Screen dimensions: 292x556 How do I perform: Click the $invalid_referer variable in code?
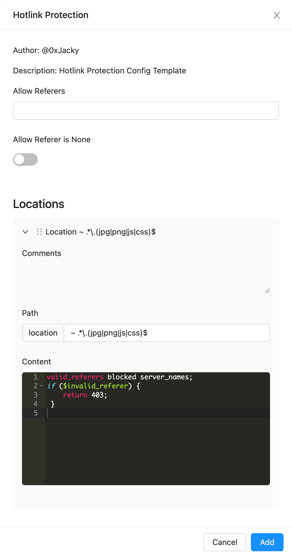[x=95, y=386]
